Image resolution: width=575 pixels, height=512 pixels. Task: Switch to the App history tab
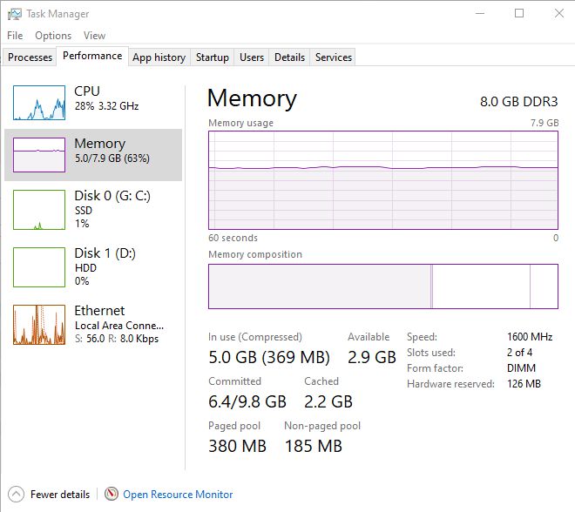(159, 57)
